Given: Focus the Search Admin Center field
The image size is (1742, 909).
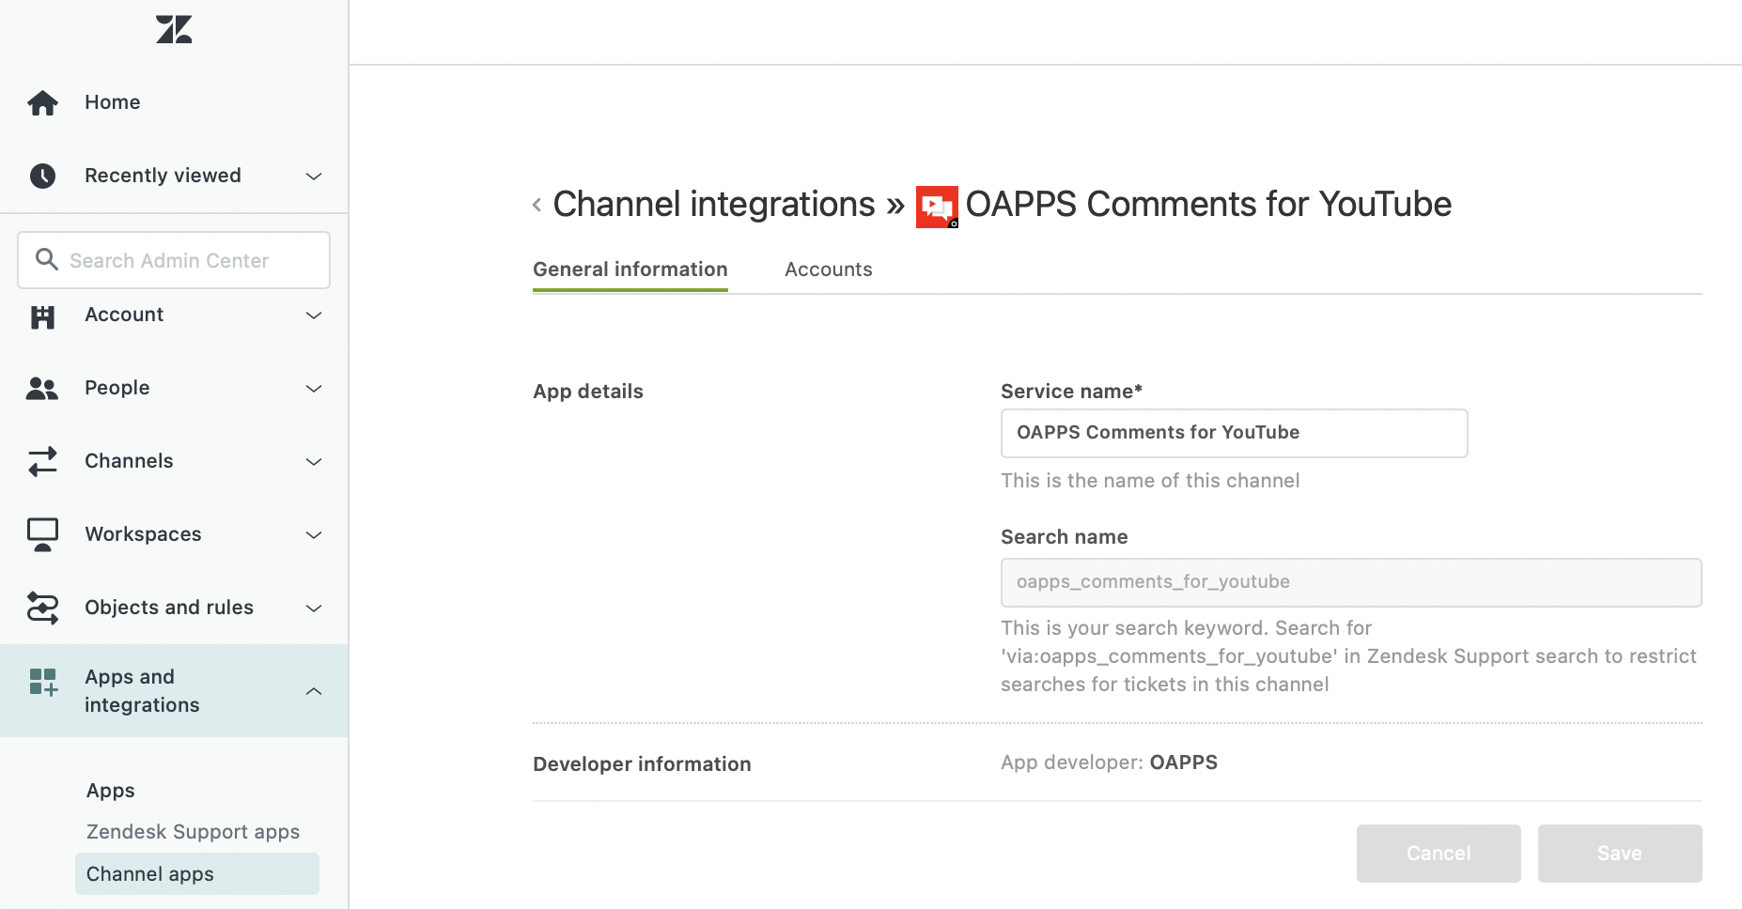Looking at the screenshot, I should tap(174, 260).
